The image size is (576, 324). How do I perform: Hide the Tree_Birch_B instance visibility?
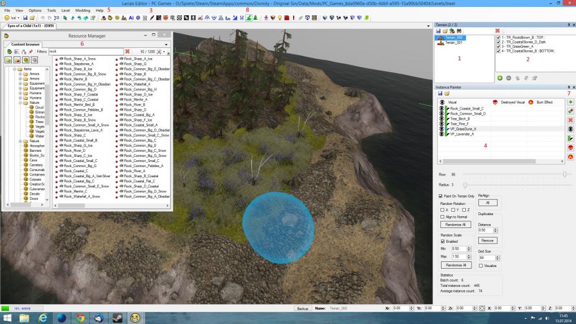[x=442, y=119]
